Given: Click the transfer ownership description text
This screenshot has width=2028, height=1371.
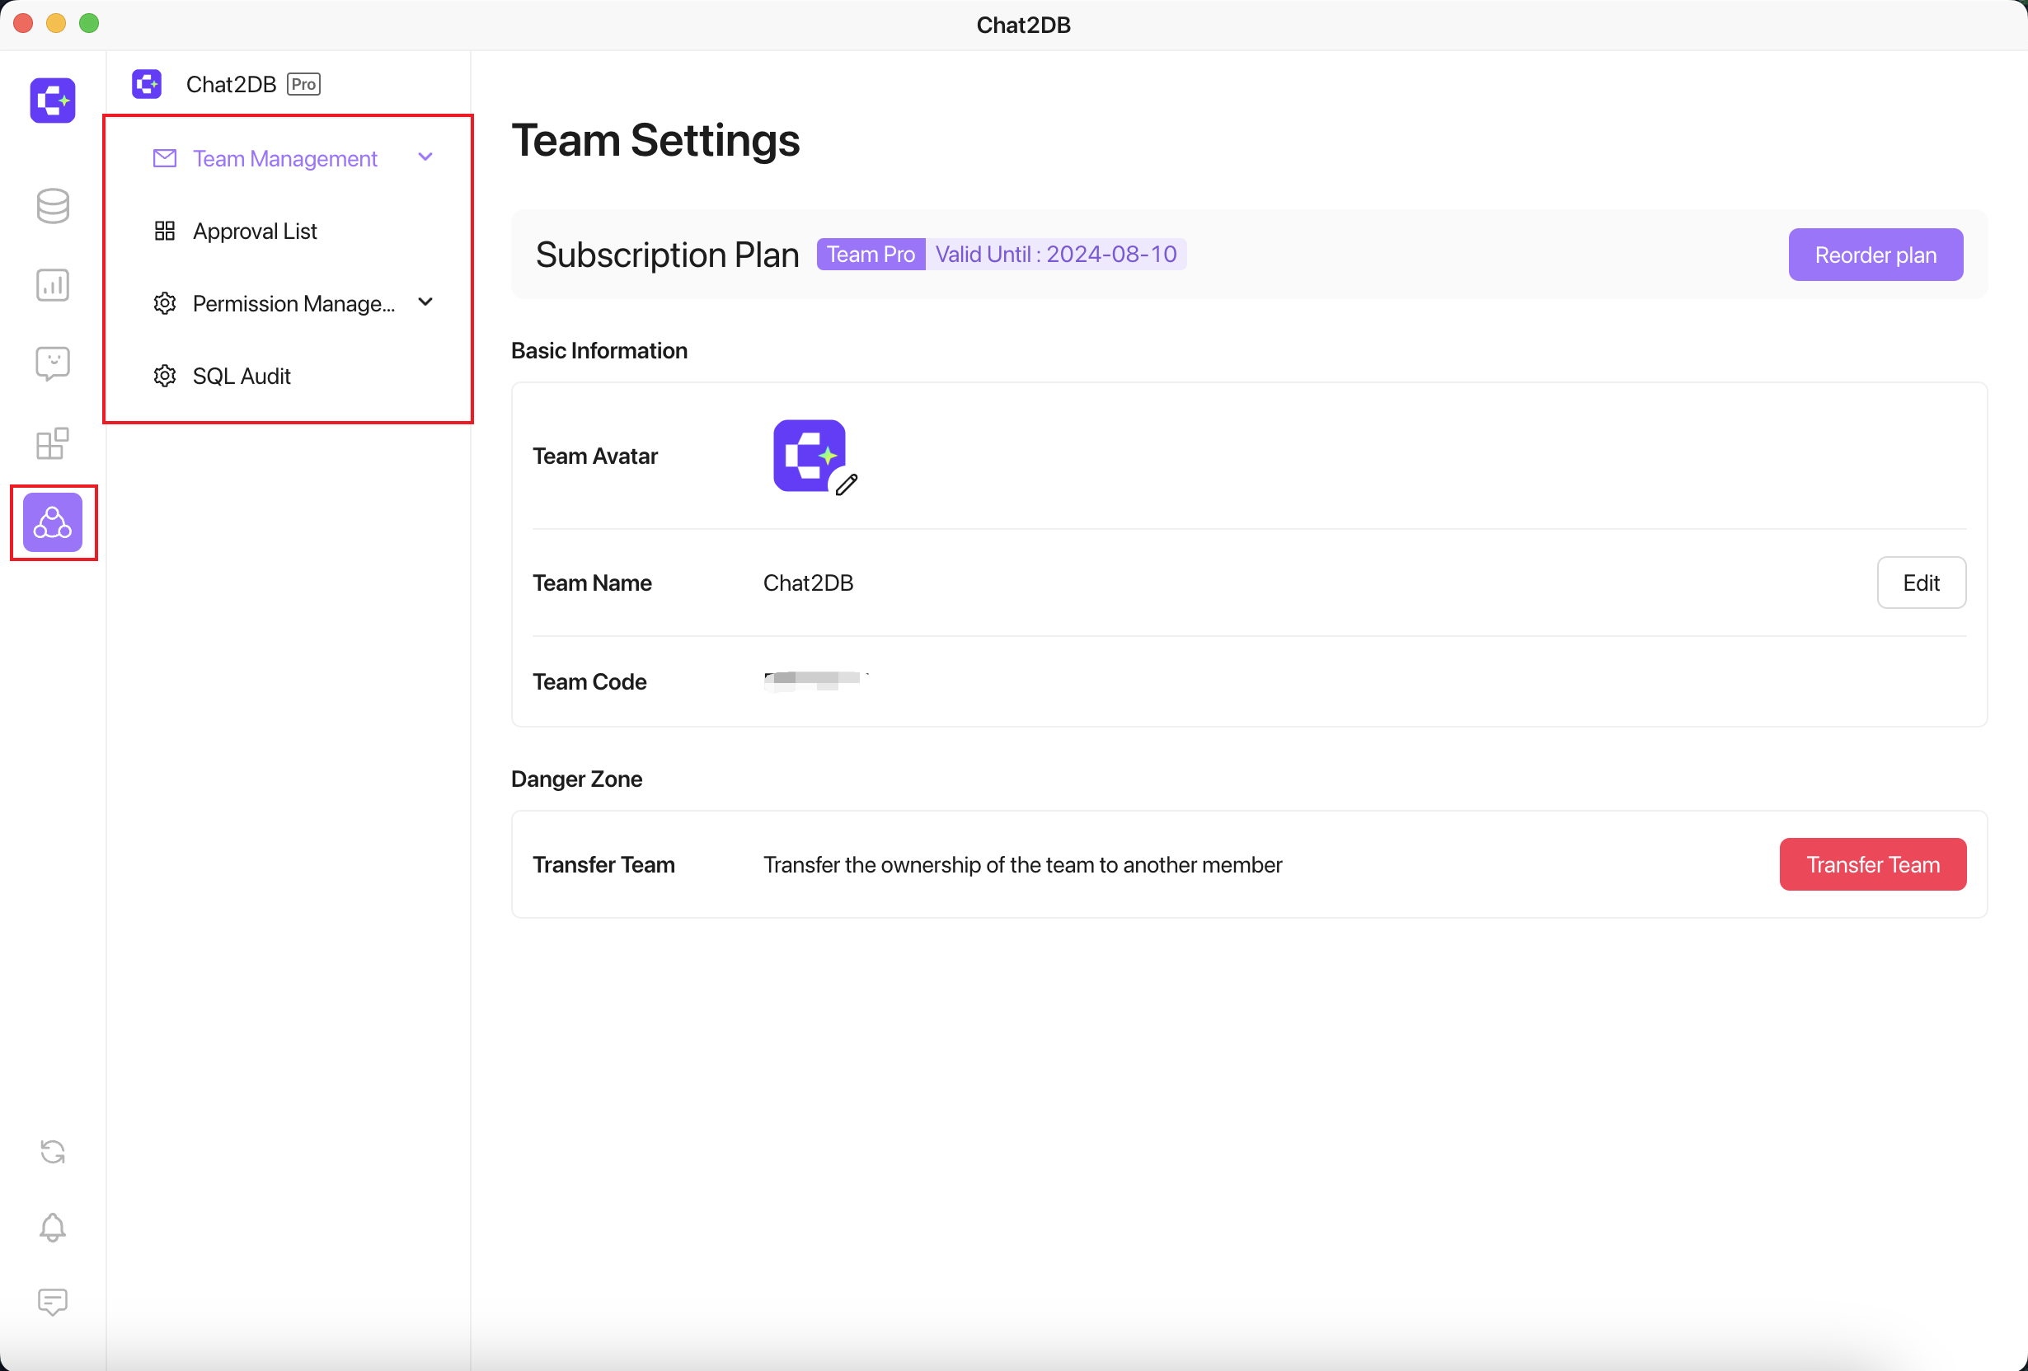Looking at the screenshot, I should [1023, 864].
